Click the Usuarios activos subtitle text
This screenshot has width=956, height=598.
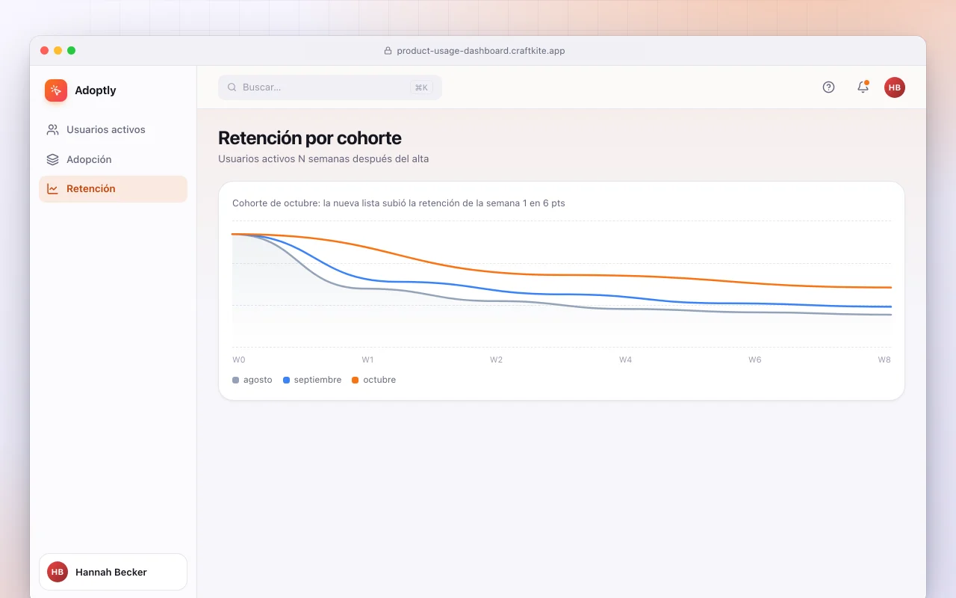[323, 159]
